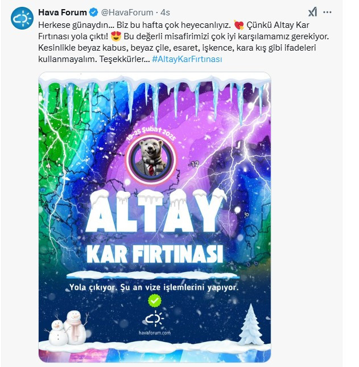This screenshot has width=359, height=367.
Task: Open the three-dot more options menu
Action: coord(327,12)
